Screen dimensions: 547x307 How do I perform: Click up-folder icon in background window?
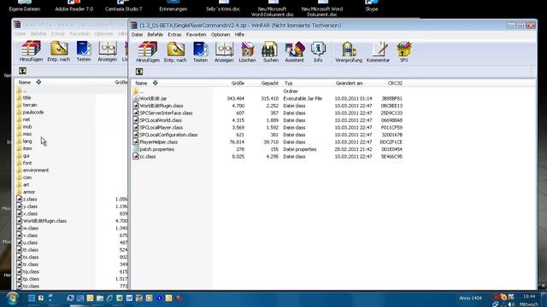(23, 71)
